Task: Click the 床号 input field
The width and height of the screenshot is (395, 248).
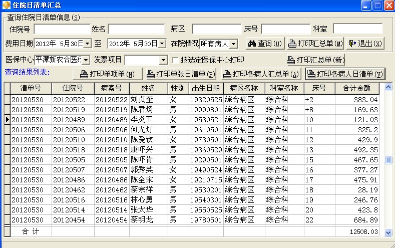Action: coord(286,29)
